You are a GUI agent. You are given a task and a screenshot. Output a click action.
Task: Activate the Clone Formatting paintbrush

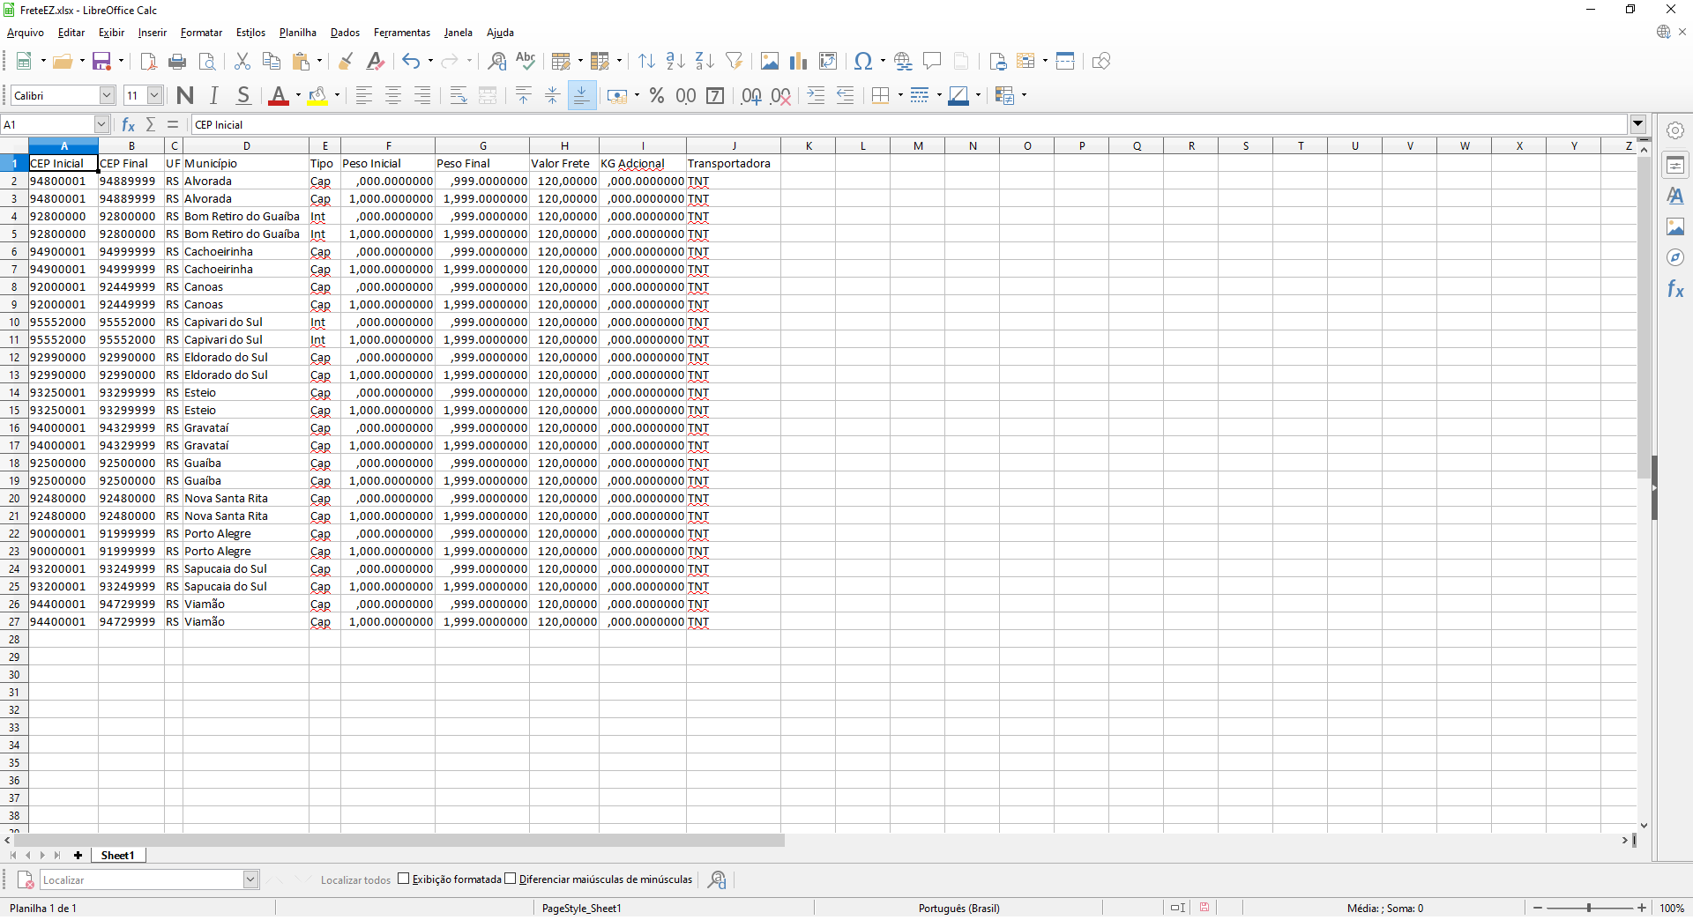pyautogui.click(x=346, y=61)
